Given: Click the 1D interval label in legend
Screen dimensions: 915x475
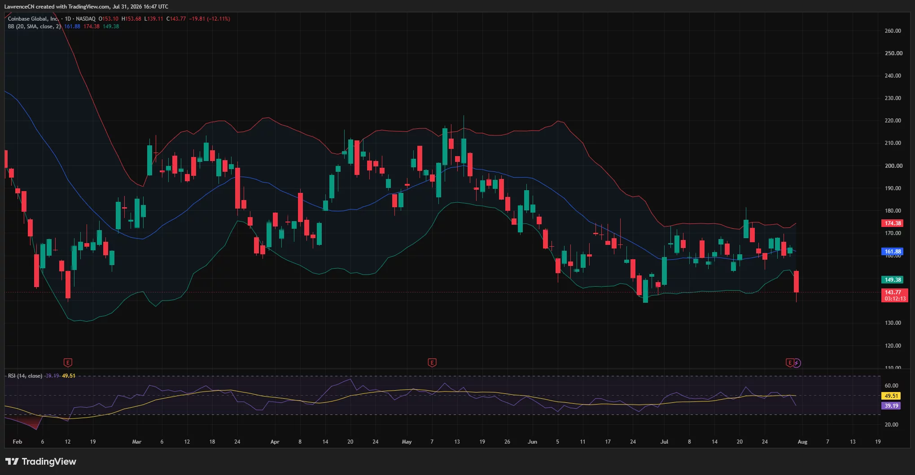Looking at the screenshot, I should tap(68, 19).
